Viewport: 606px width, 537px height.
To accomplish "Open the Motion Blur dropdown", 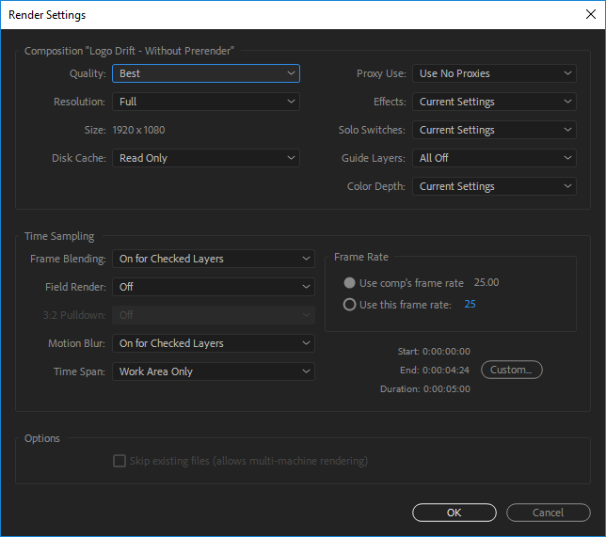I will (x=214, y=343).
